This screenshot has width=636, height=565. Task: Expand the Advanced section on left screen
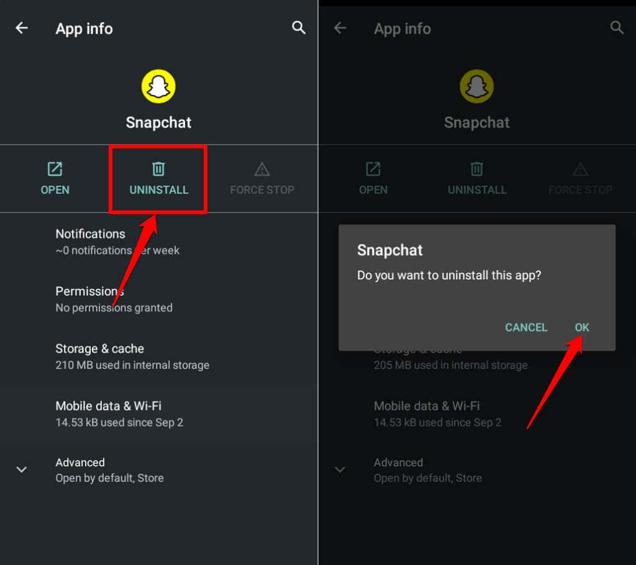coord(22,469)
